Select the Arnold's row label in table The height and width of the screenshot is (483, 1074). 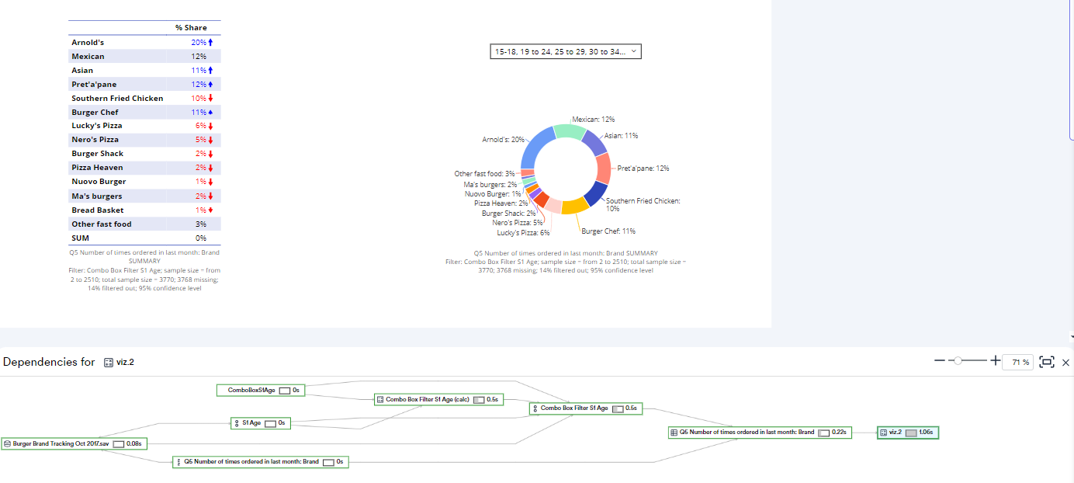88,42
